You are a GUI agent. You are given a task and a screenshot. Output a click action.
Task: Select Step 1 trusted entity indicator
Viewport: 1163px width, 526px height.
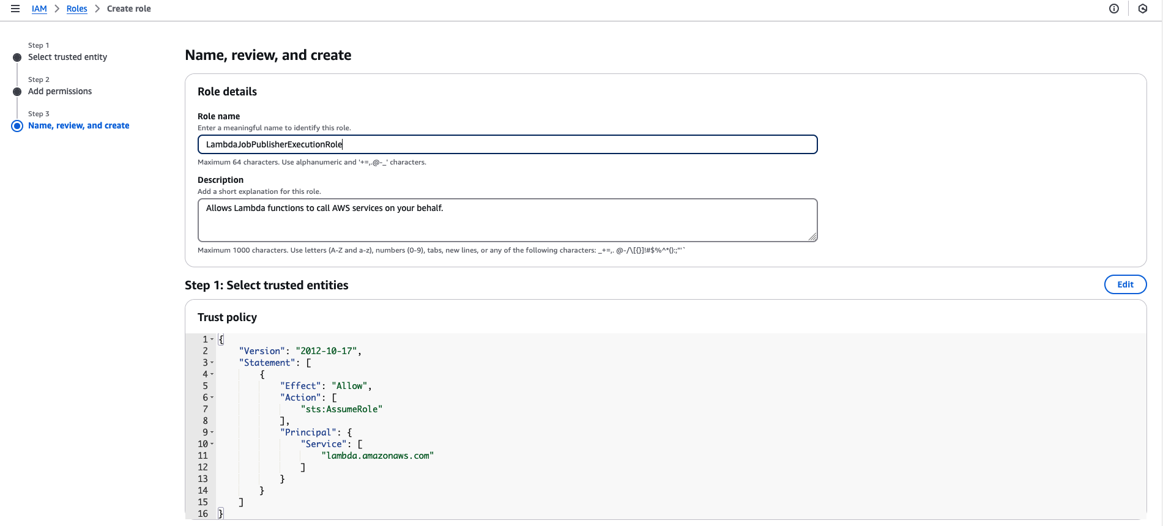(x=17, y=57)
